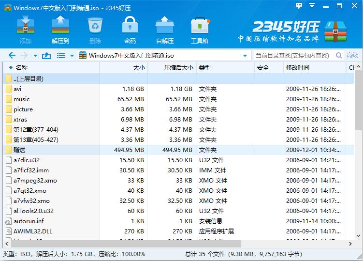
Task: Open the 工具箱 (Toolbox) icon
Action: [x=200, y=30]
